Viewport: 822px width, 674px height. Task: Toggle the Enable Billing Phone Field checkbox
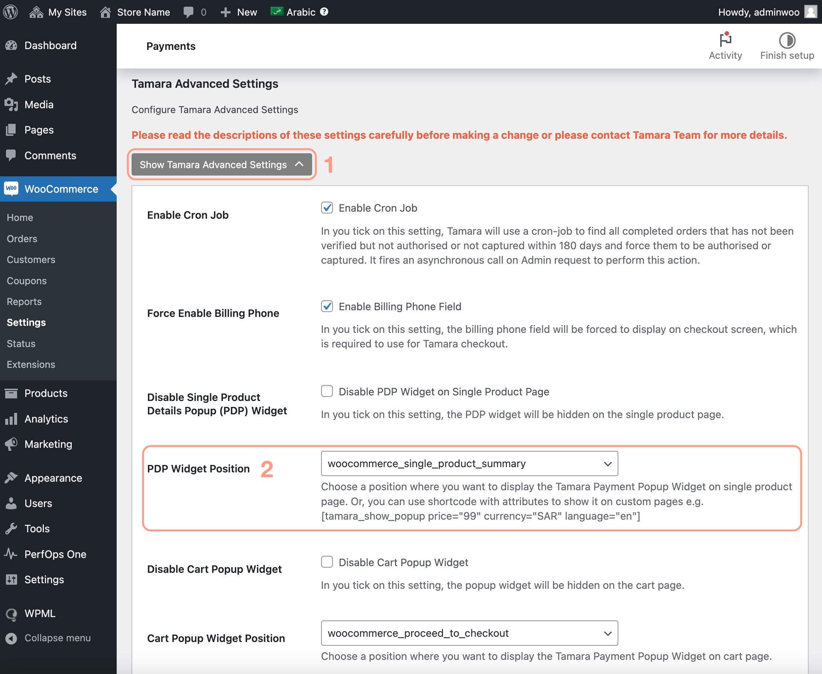pos(327,306)
